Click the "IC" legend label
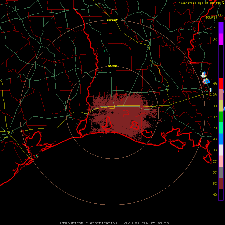 214,161
